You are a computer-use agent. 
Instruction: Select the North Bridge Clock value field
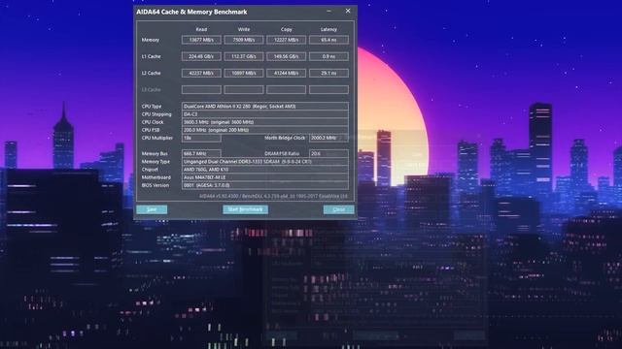tap(328, 138)
